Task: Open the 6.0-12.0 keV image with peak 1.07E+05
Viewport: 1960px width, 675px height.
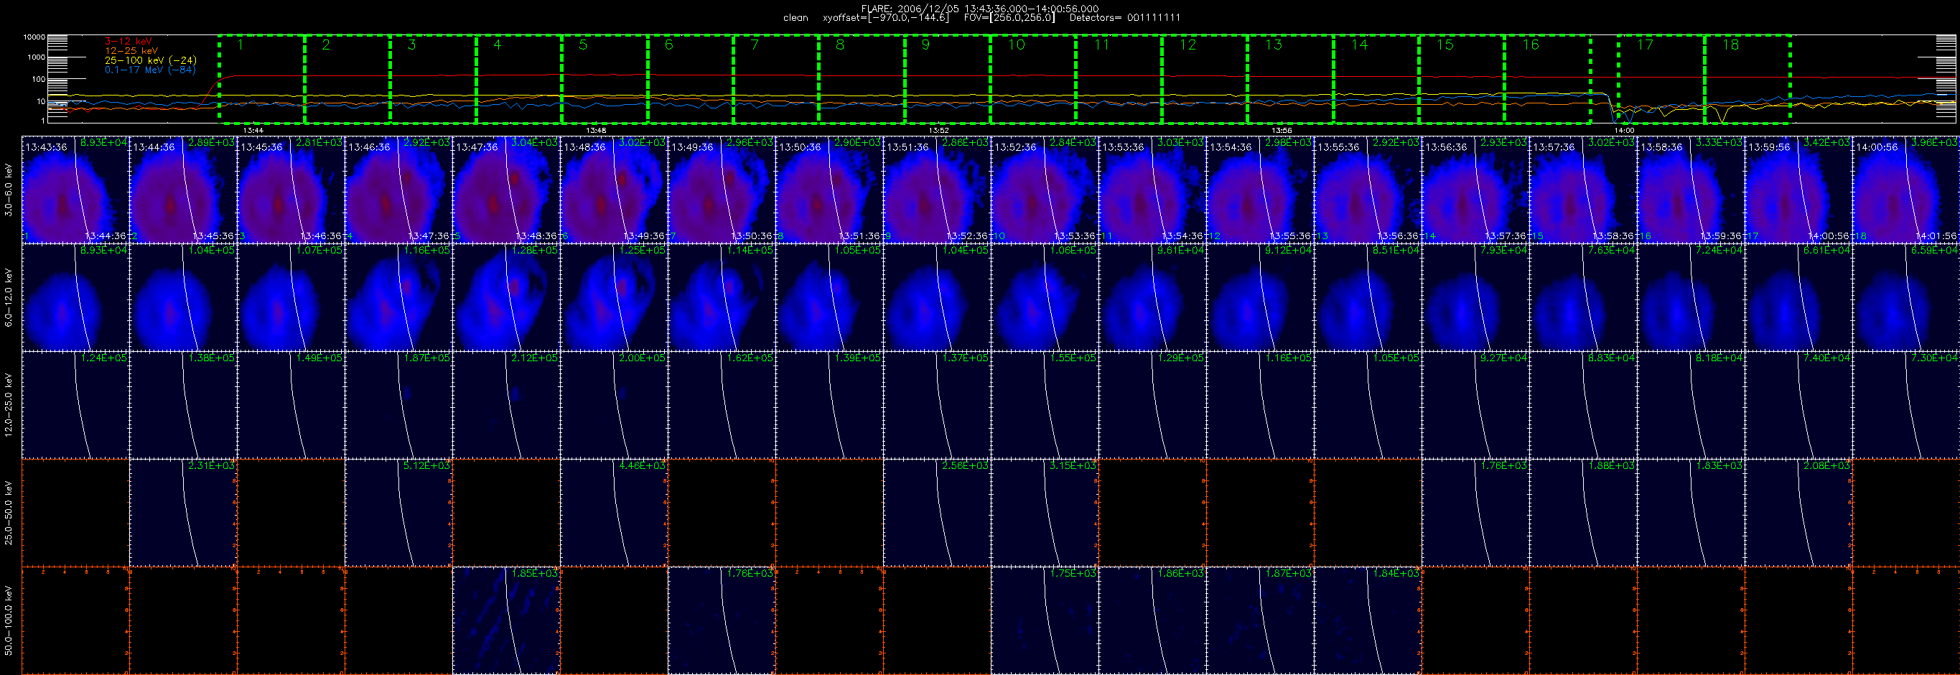Action: (291, 297)
